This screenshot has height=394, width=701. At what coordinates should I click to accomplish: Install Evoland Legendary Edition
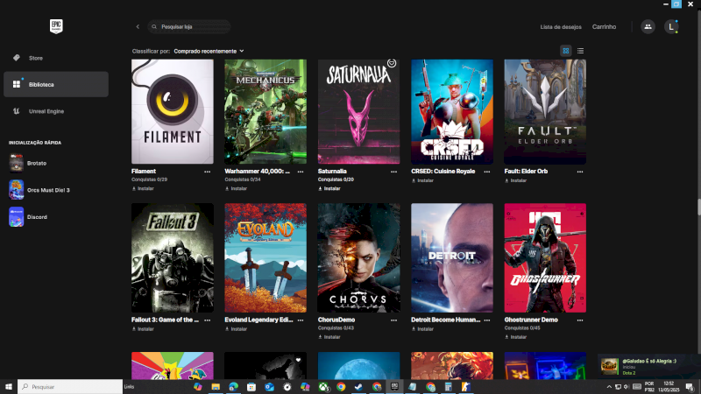point(236,329)
